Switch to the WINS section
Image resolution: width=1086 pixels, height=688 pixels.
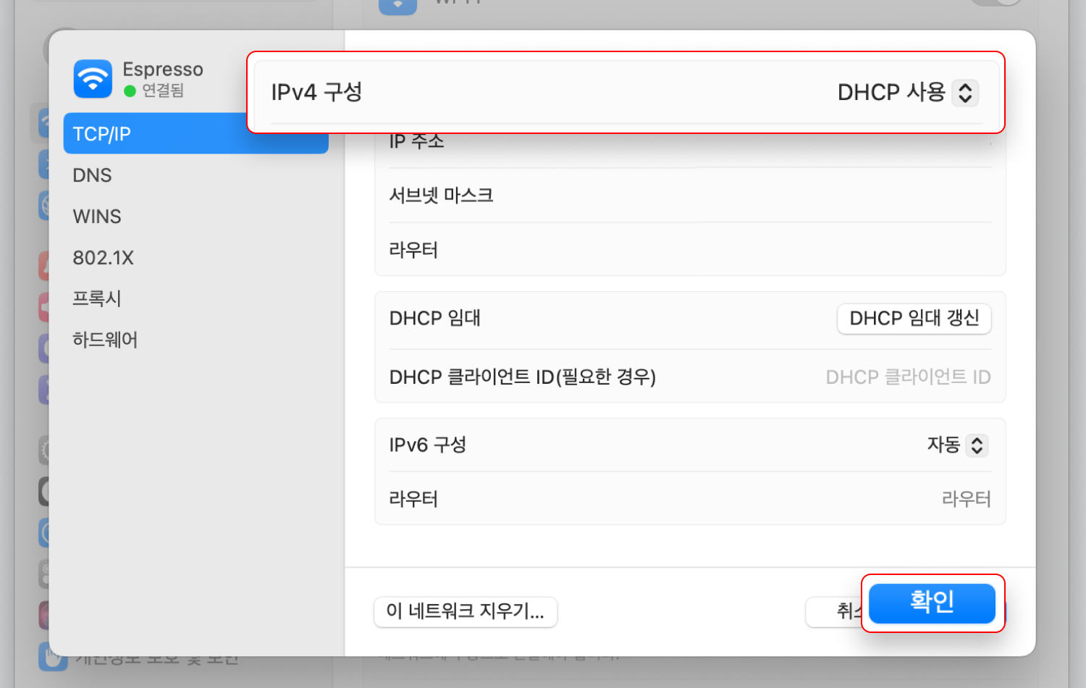(x=97, y=217)
